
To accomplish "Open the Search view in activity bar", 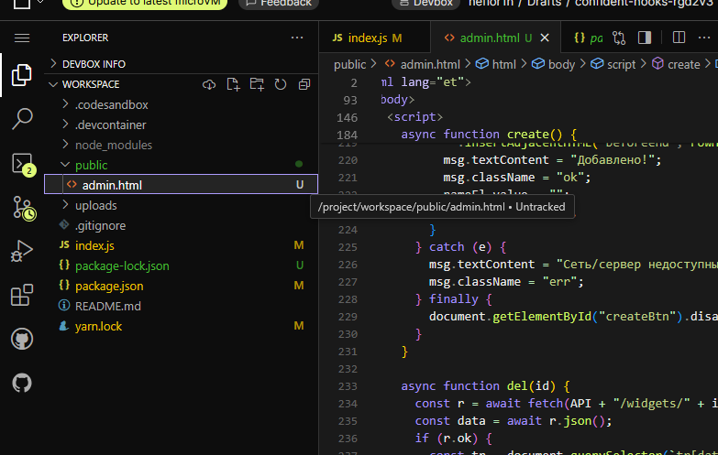I will (x=22, y=119).
